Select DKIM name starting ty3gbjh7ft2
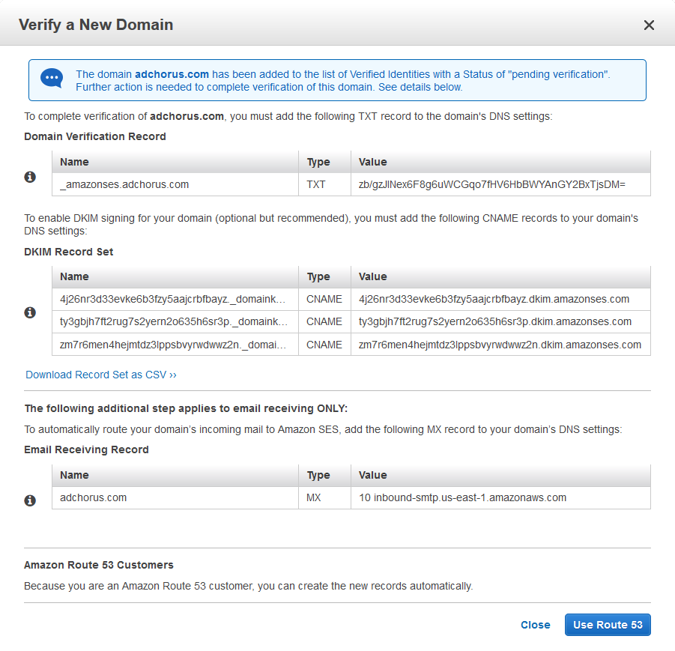This screenshot has height=651, width=675. [175, 321]
